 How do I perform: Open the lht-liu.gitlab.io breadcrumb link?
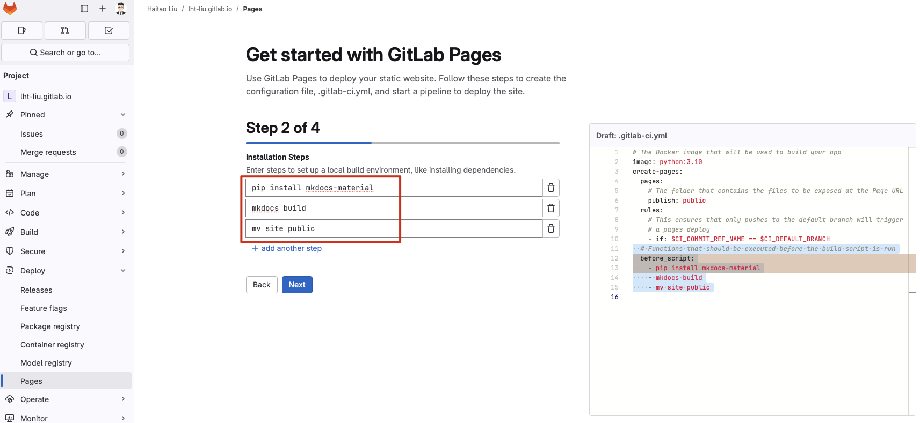point(210,9)
